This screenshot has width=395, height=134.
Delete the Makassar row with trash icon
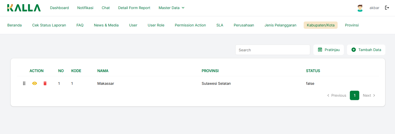click(x=45, y=83)
